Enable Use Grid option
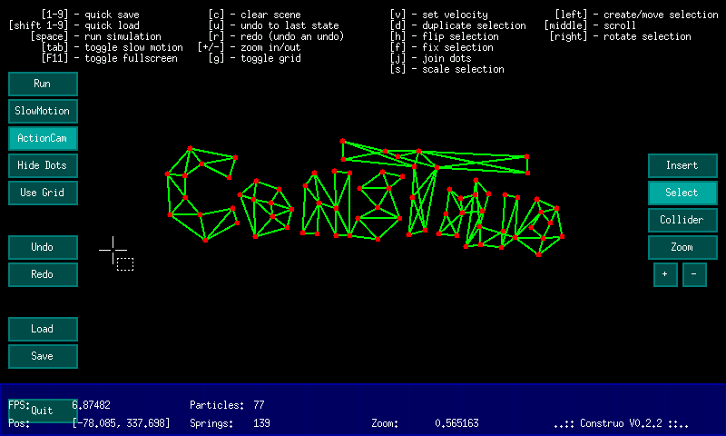726x436 pixels. pos(43,193)
